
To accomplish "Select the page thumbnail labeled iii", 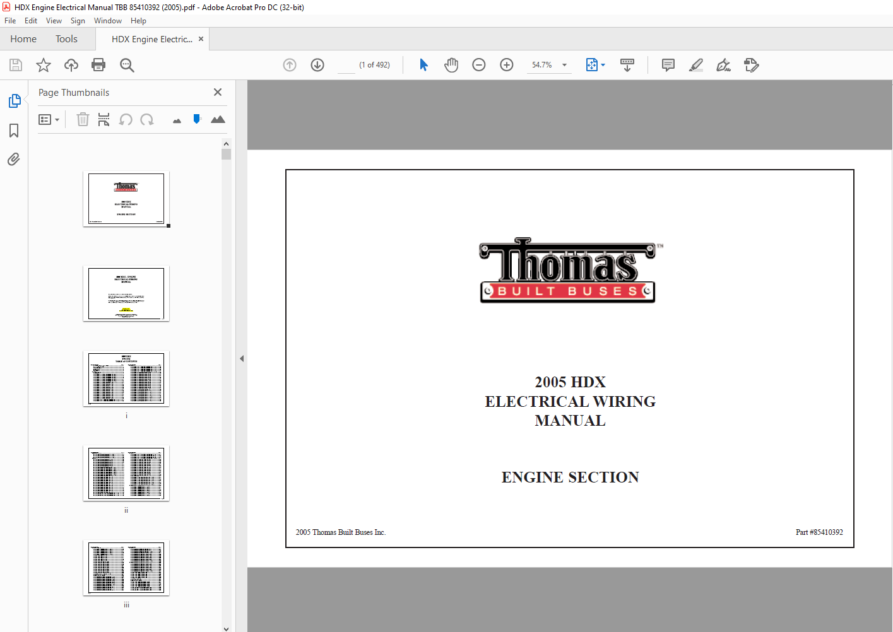I will 126,568.
